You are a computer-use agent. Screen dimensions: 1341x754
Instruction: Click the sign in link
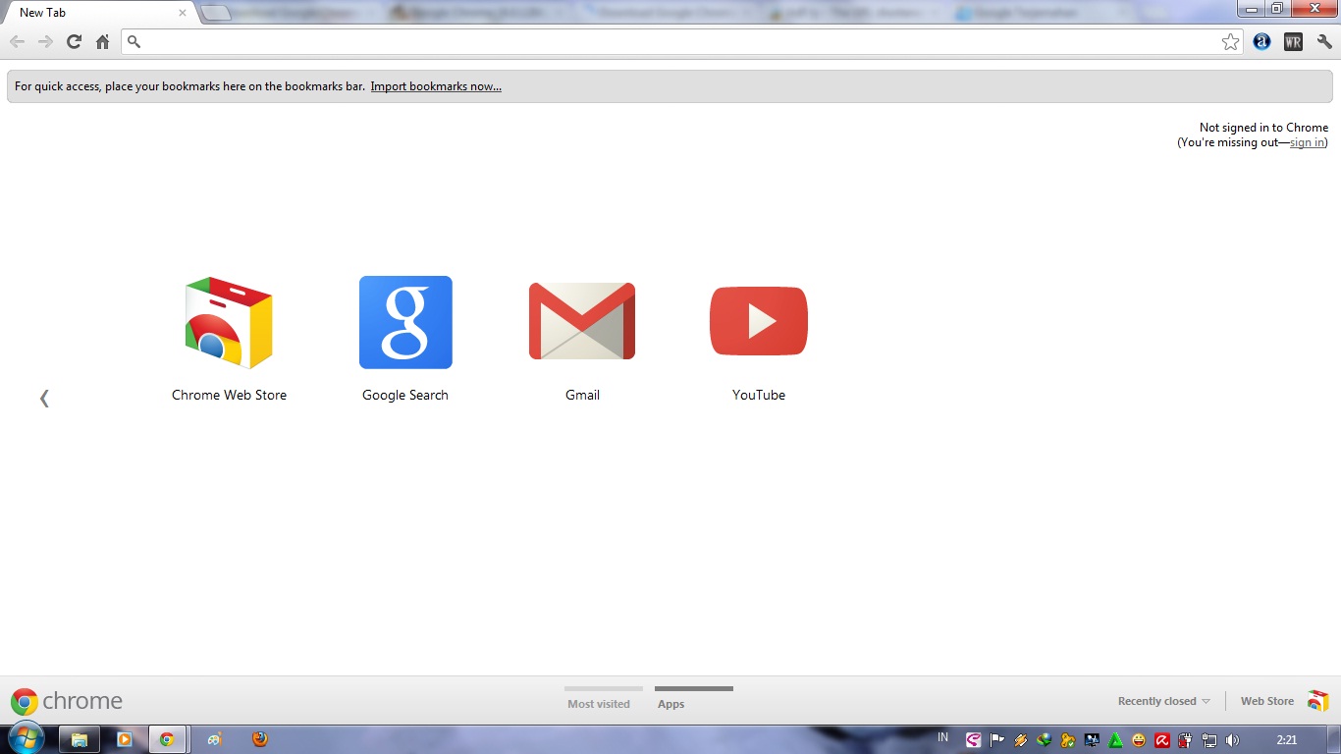point(1307,142)
